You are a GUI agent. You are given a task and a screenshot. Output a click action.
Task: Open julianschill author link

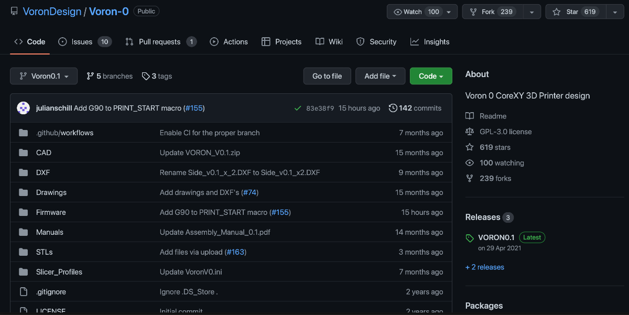[x=54, y=108]
